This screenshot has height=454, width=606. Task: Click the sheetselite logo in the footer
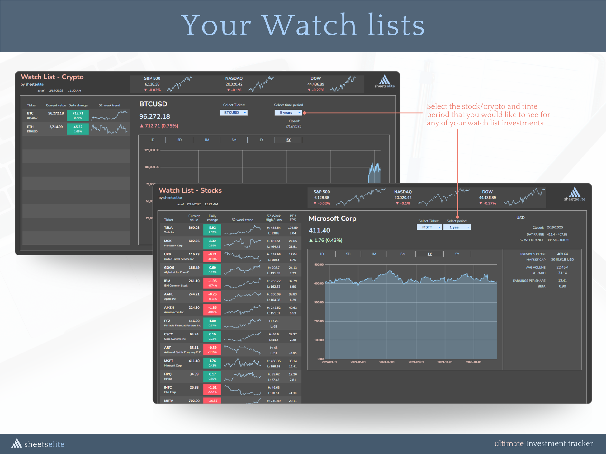coord(38,444)
